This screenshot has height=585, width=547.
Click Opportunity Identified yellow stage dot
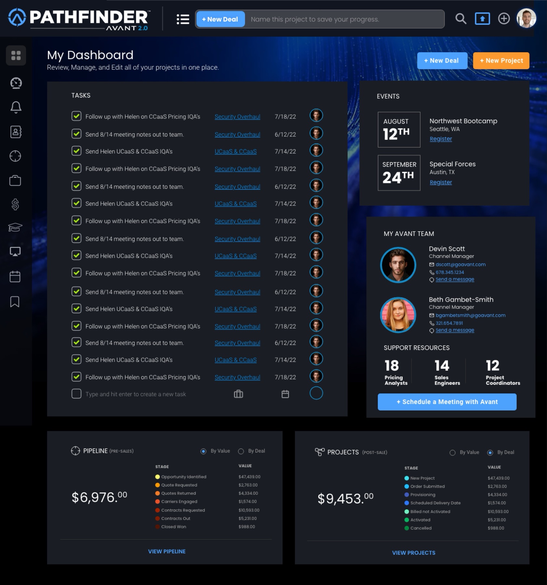click(157, 477)
